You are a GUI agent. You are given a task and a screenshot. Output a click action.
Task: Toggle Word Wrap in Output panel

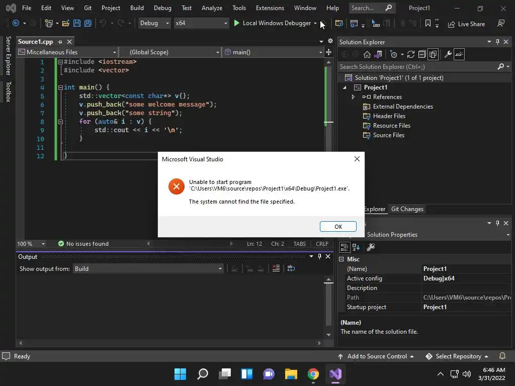coord(291,268)
